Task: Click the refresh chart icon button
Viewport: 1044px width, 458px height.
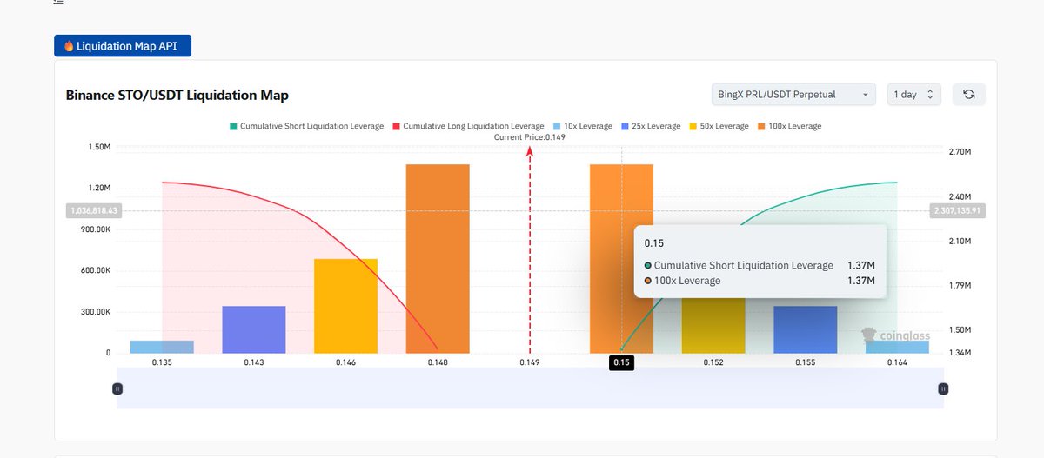Action: [969, 94]
